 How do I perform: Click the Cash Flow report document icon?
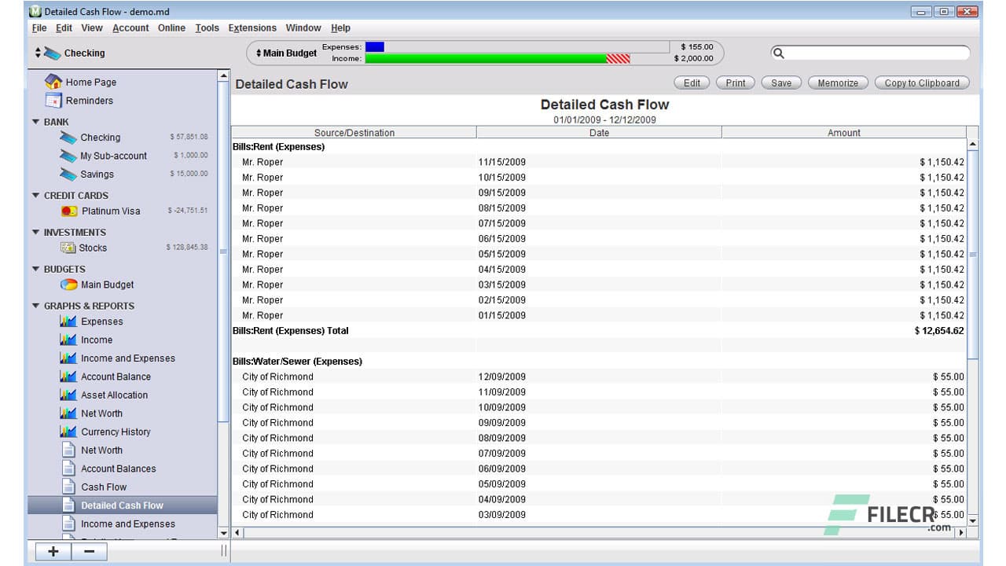[68, 487]
